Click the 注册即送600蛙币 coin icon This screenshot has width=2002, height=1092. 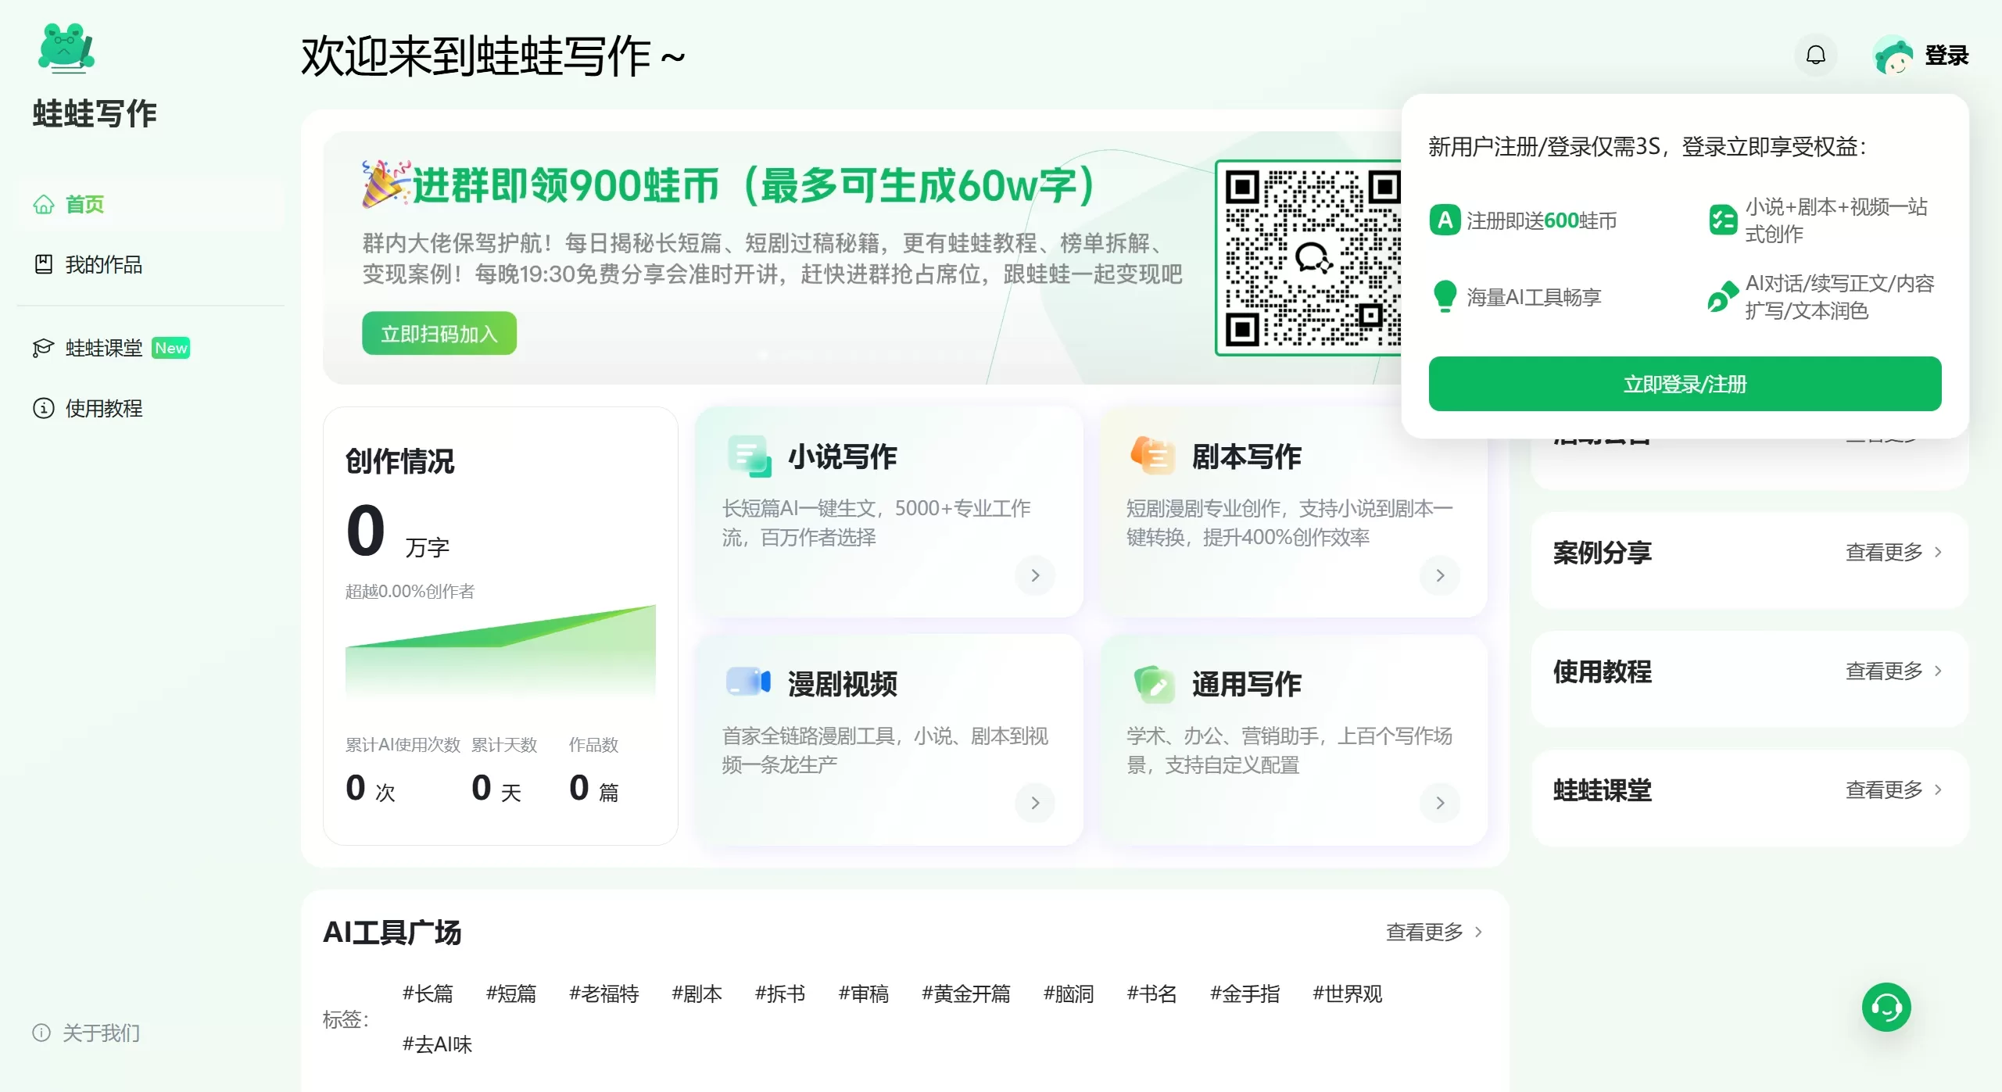point(1445,220)
